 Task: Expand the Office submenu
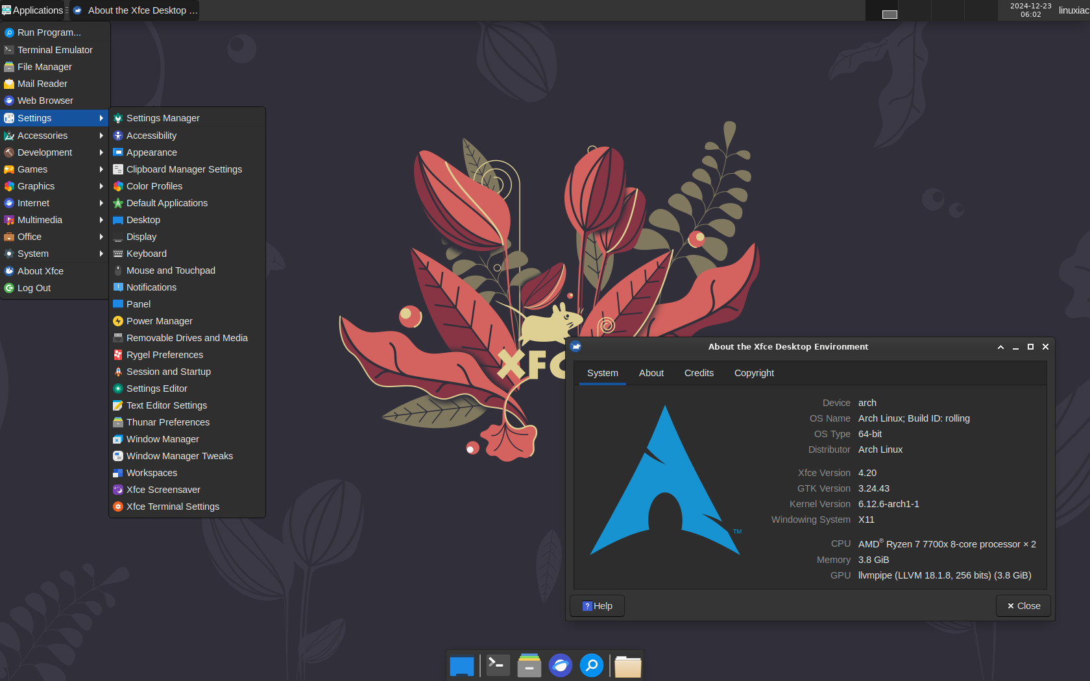click(54, 237)
